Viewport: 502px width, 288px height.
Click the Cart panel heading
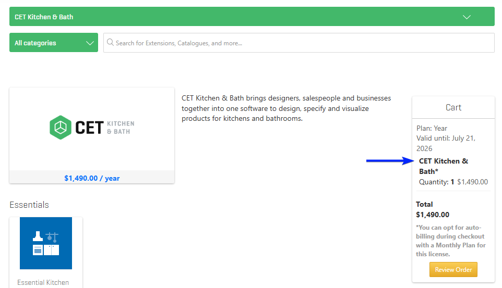(x=453, y=107)
